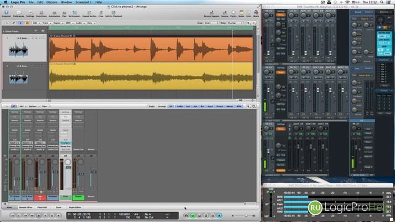Screen dimensions: 395x222
Task: Open the Snap mode dropdown
Action: (210, 23)
